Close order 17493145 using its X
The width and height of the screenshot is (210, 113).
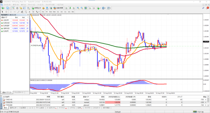(x=206, y=100)
